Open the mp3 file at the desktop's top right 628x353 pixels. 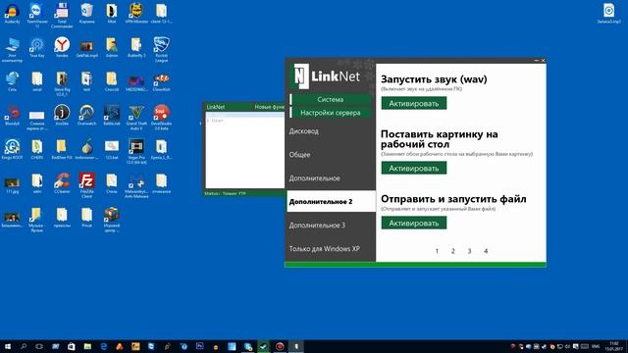[608, 13]
